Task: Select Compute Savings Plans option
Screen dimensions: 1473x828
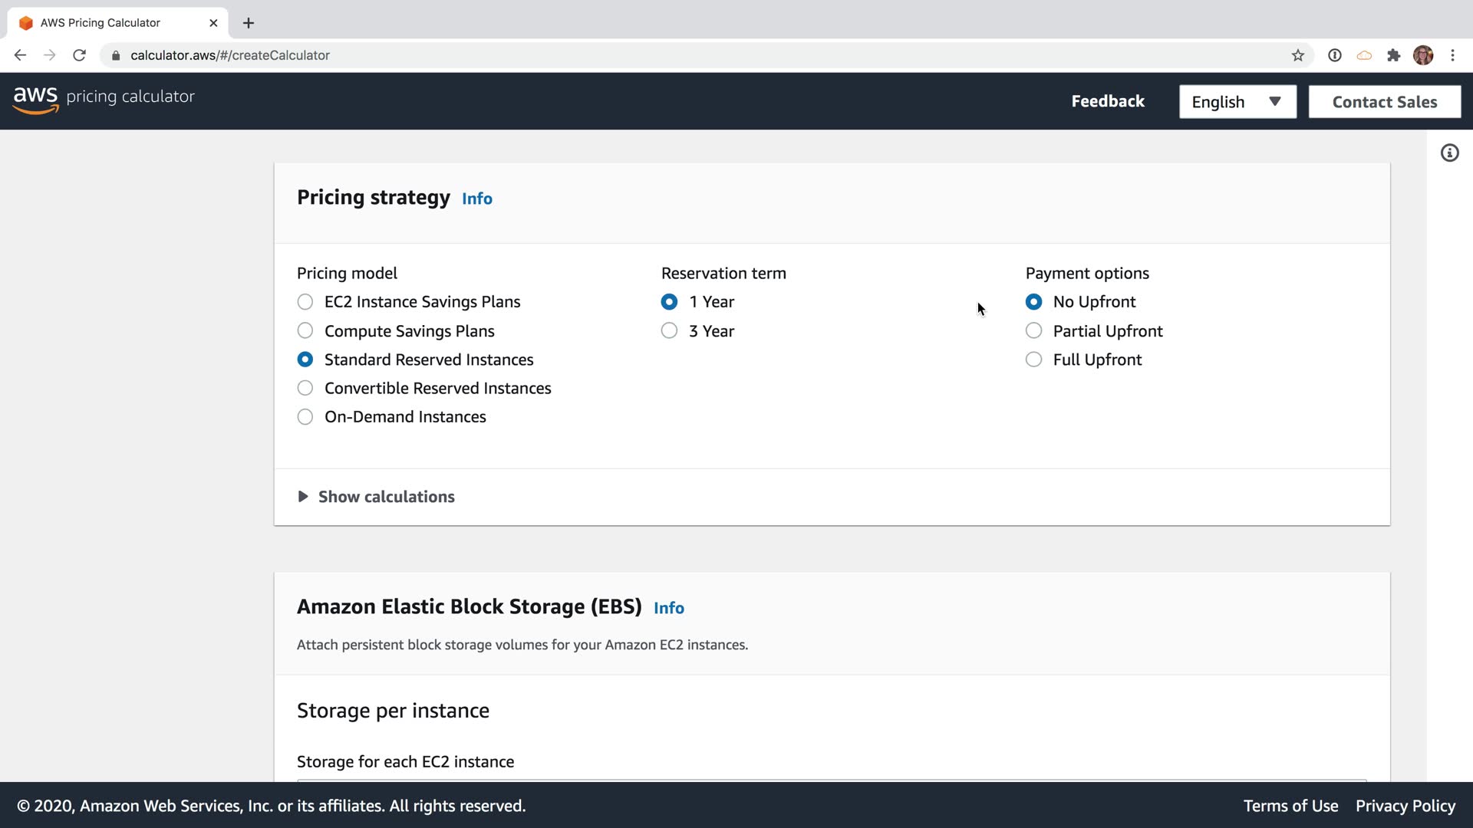Action: 305,331
